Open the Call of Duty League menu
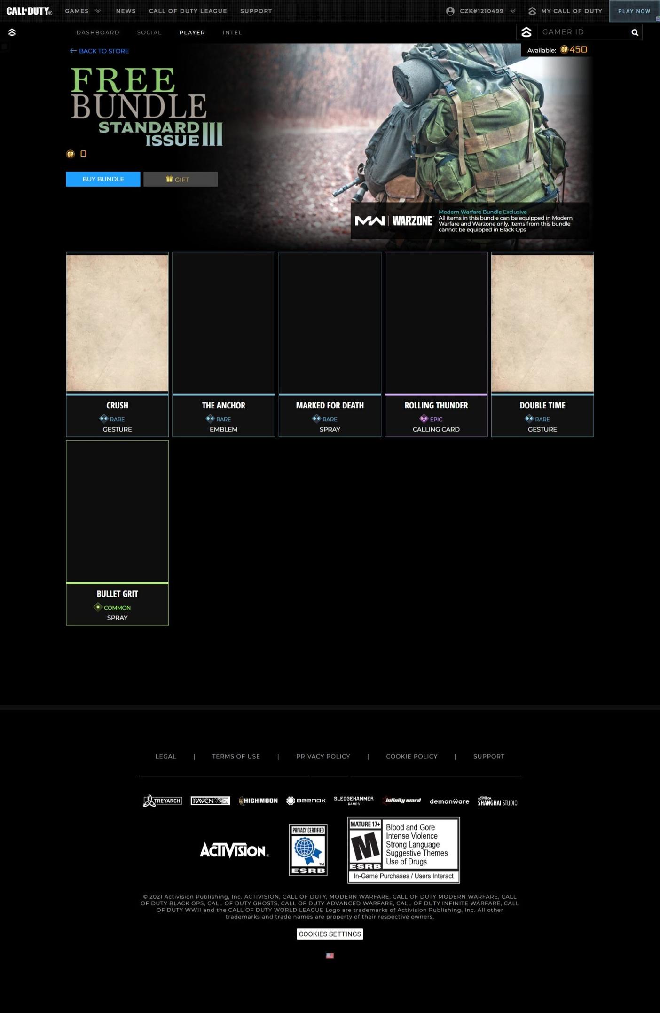The width and height of the screenshot is (660, 1013). (188, 11)
